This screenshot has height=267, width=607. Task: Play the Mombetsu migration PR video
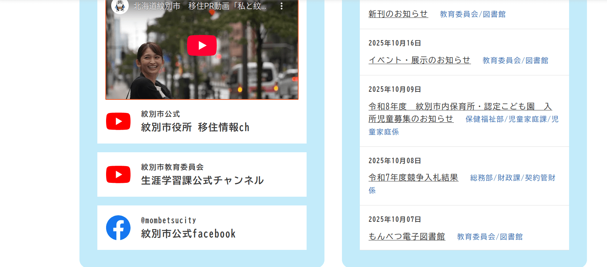point(202,46)
